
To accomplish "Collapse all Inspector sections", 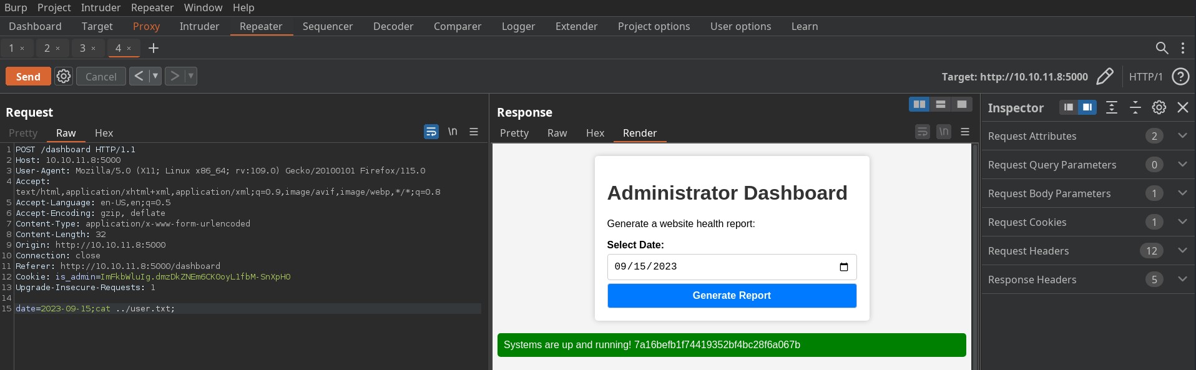I will tap(1135, 107).
